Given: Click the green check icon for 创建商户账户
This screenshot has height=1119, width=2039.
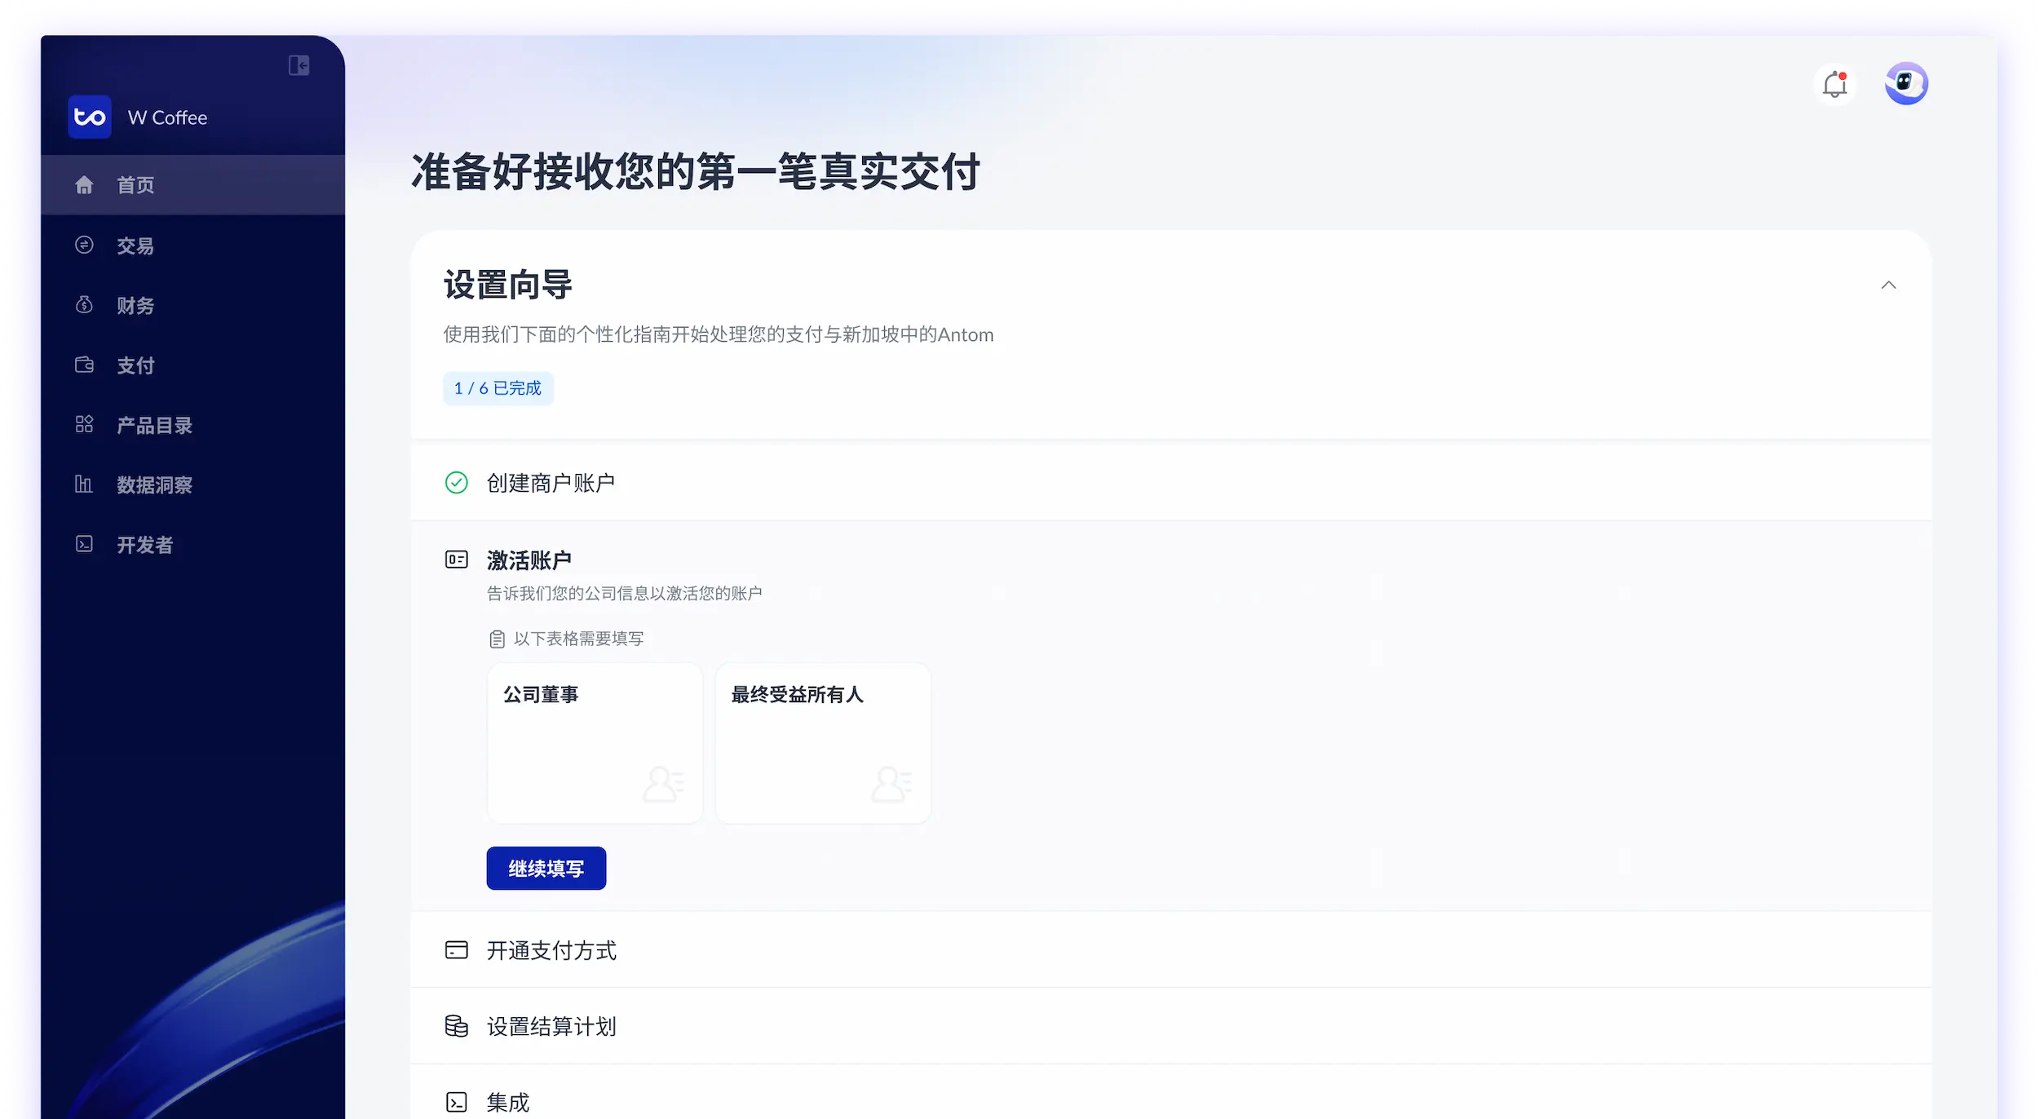Looking at the screenshot, I should (x=457, y=483).
